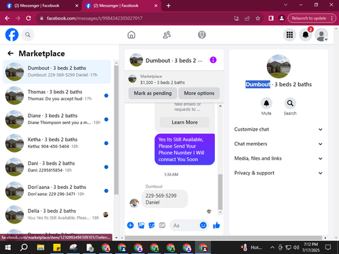Open the Facebook logo home link
This screenshot has width=339, height=254.
point(12,35)
